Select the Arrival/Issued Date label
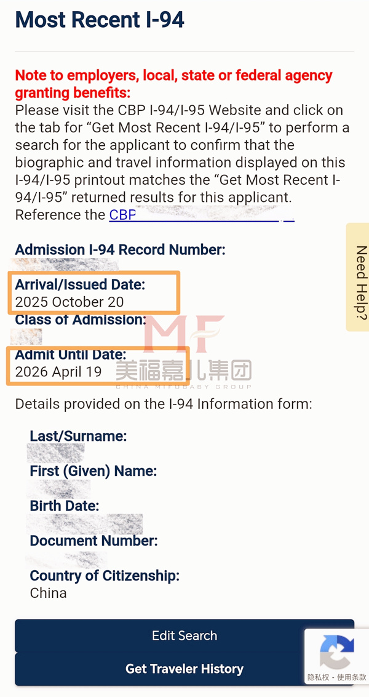This screenshot has width=369, height=697. pyautogui.click(x=79, y=284)
